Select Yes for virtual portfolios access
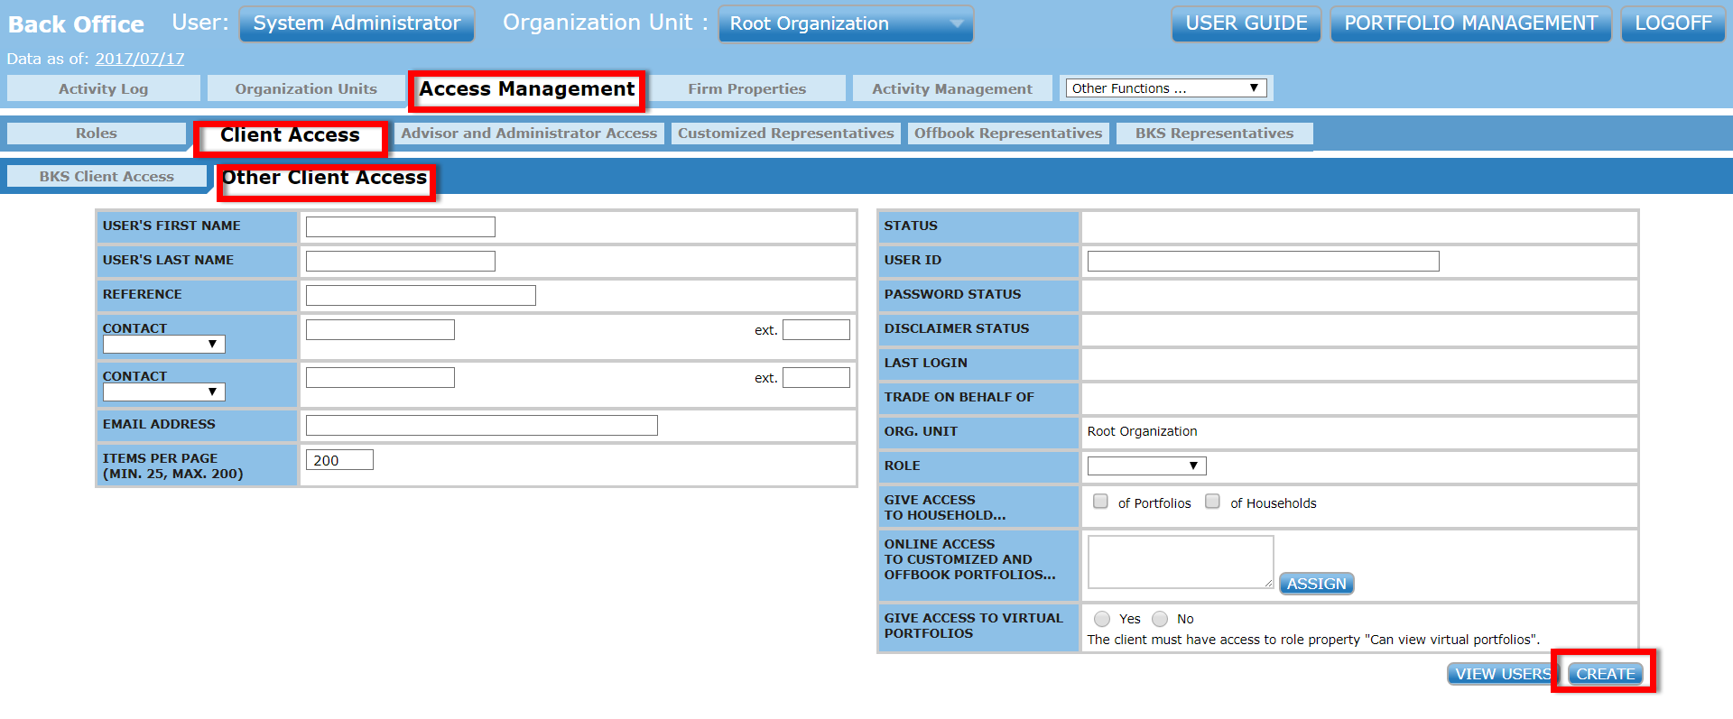The image size is (1733, 719). (1102, 619)
